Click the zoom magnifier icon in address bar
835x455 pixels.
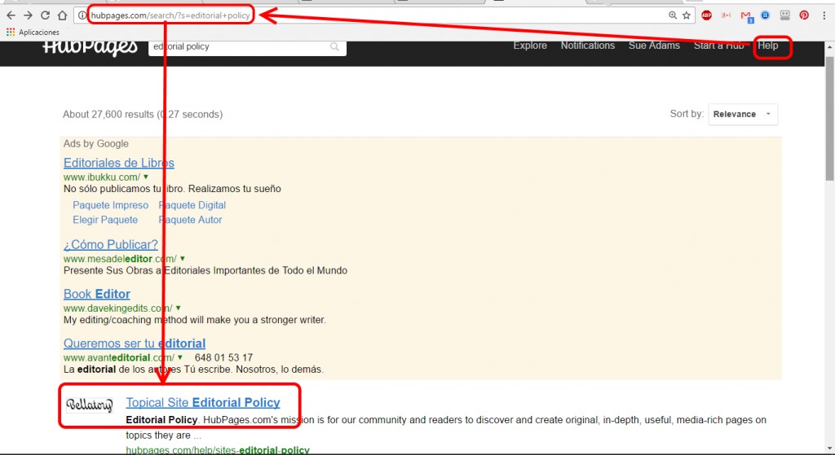point(673,15)
